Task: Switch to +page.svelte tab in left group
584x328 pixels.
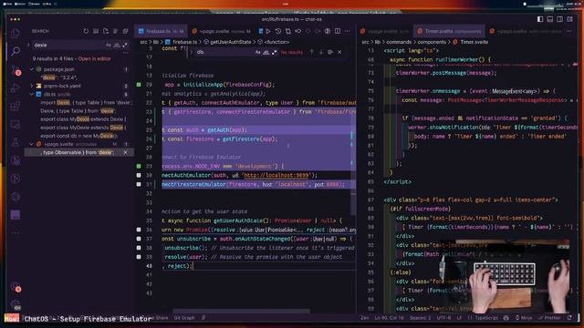Action: point(222,31)
